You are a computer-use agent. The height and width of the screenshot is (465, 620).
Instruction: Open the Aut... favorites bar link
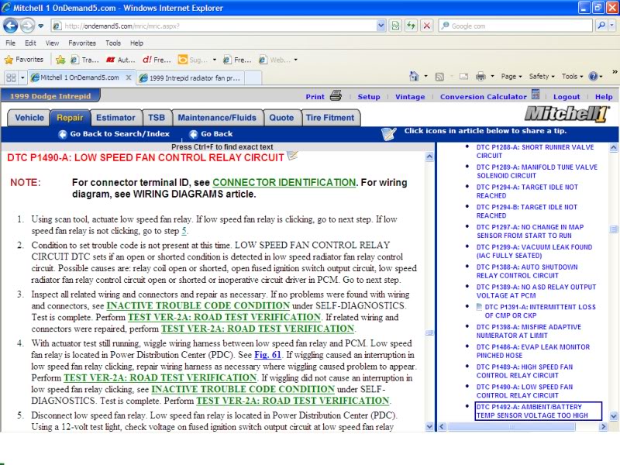(120, 60)
